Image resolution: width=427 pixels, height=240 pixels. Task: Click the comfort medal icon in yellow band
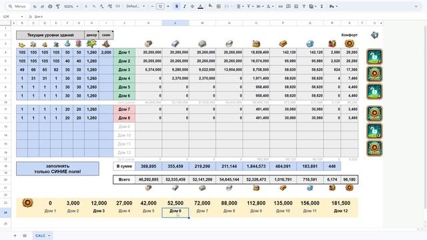27,203
